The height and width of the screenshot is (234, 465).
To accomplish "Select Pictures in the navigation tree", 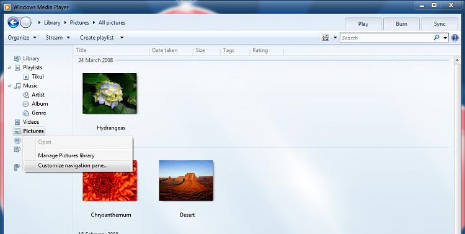I will (x=33, y=131).
